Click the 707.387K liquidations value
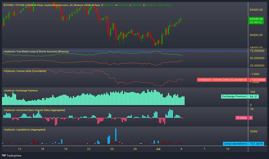 (x=256, y=144)
